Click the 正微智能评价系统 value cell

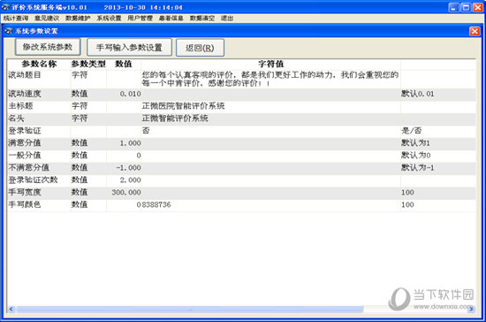point(175,119)
